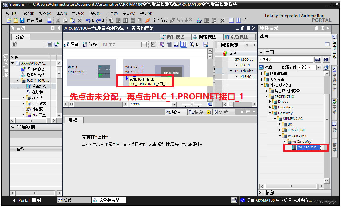Open the 在线(O) menu

point(78,14)
